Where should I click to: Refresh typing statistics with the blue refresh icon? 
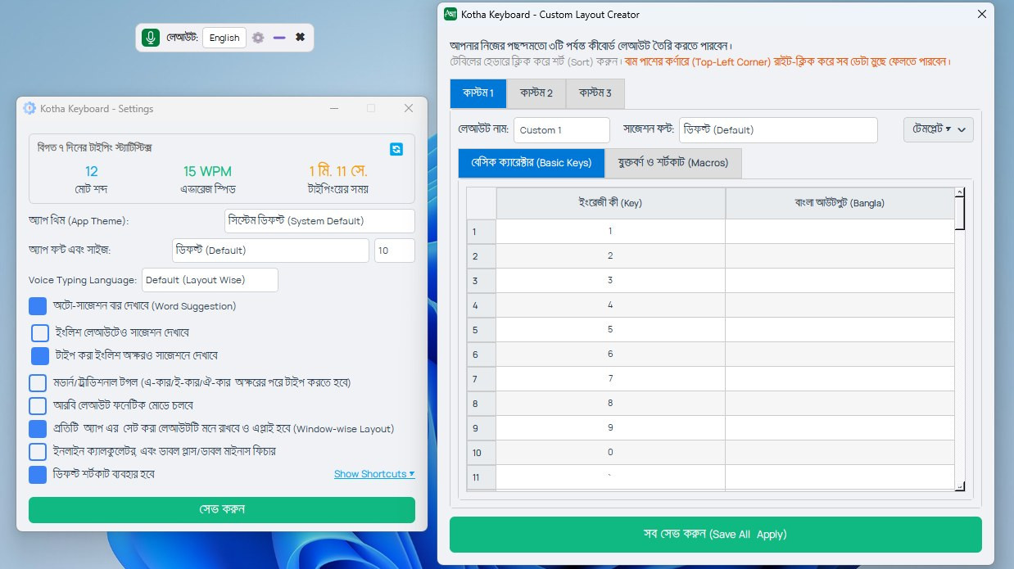(x=396, y=149)
